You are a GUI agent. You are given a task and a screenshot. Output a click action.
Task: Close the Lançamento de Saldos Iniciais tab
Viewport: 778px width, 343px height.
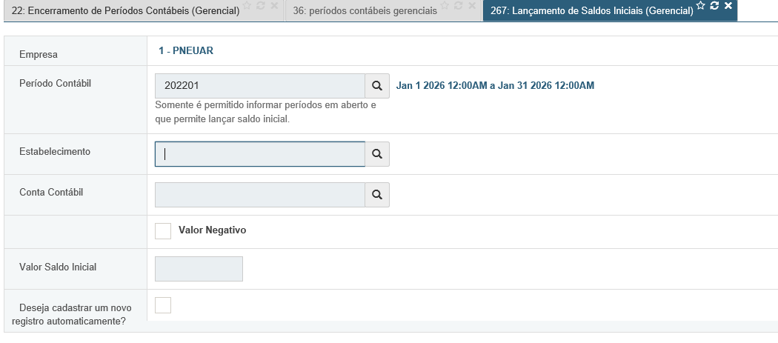click(x=728, y=5)
